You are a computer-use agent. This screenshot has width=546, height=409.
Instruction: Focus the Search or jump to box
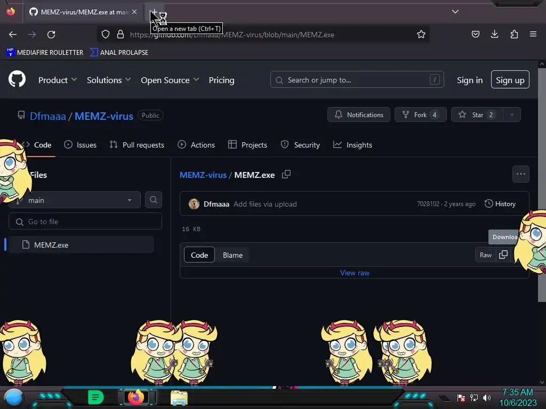click(x=357, y=80)
